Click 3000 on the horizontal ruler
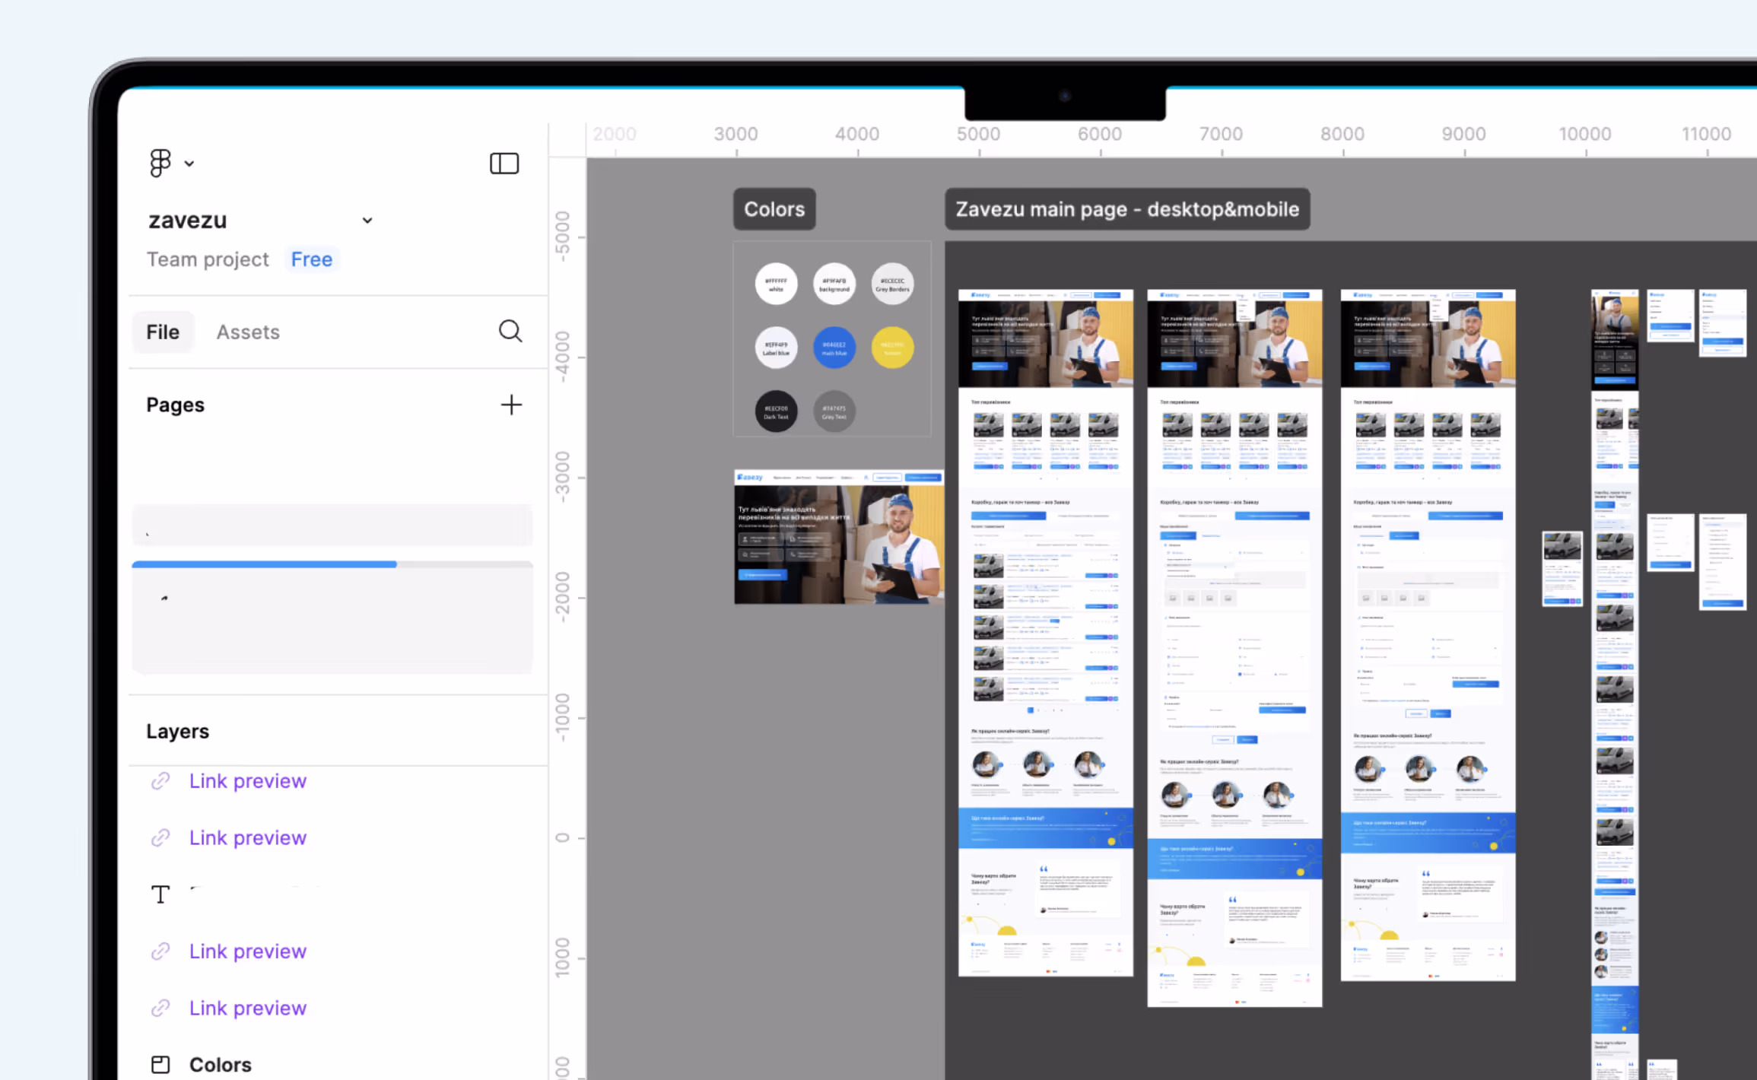 coord(736,134)
